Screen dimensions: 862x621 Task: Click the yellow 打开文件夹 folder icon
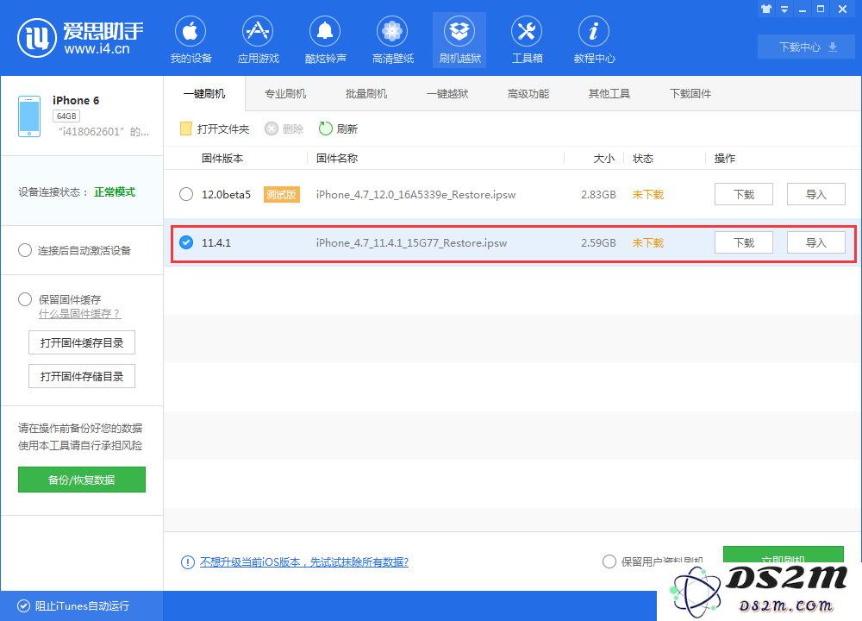(x=186, y=129)
